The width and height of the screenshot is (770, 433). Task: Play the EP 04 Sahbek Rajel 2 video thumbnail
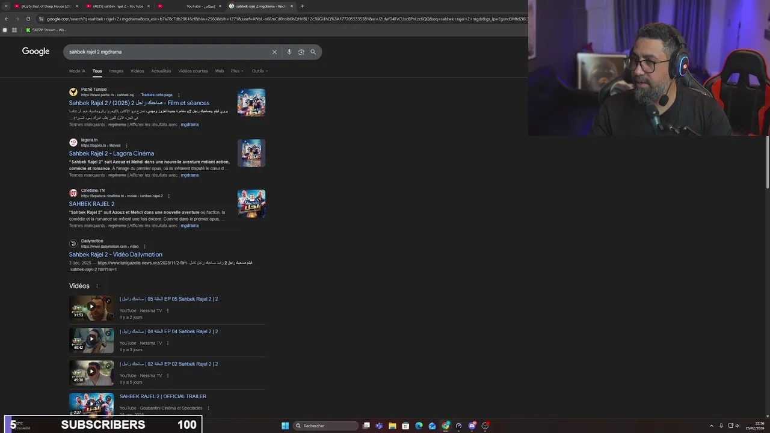(91, 339)
